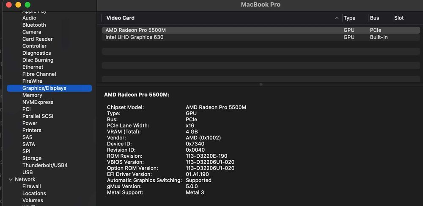Select Diagnostics in the sidebar

[37, 53]
